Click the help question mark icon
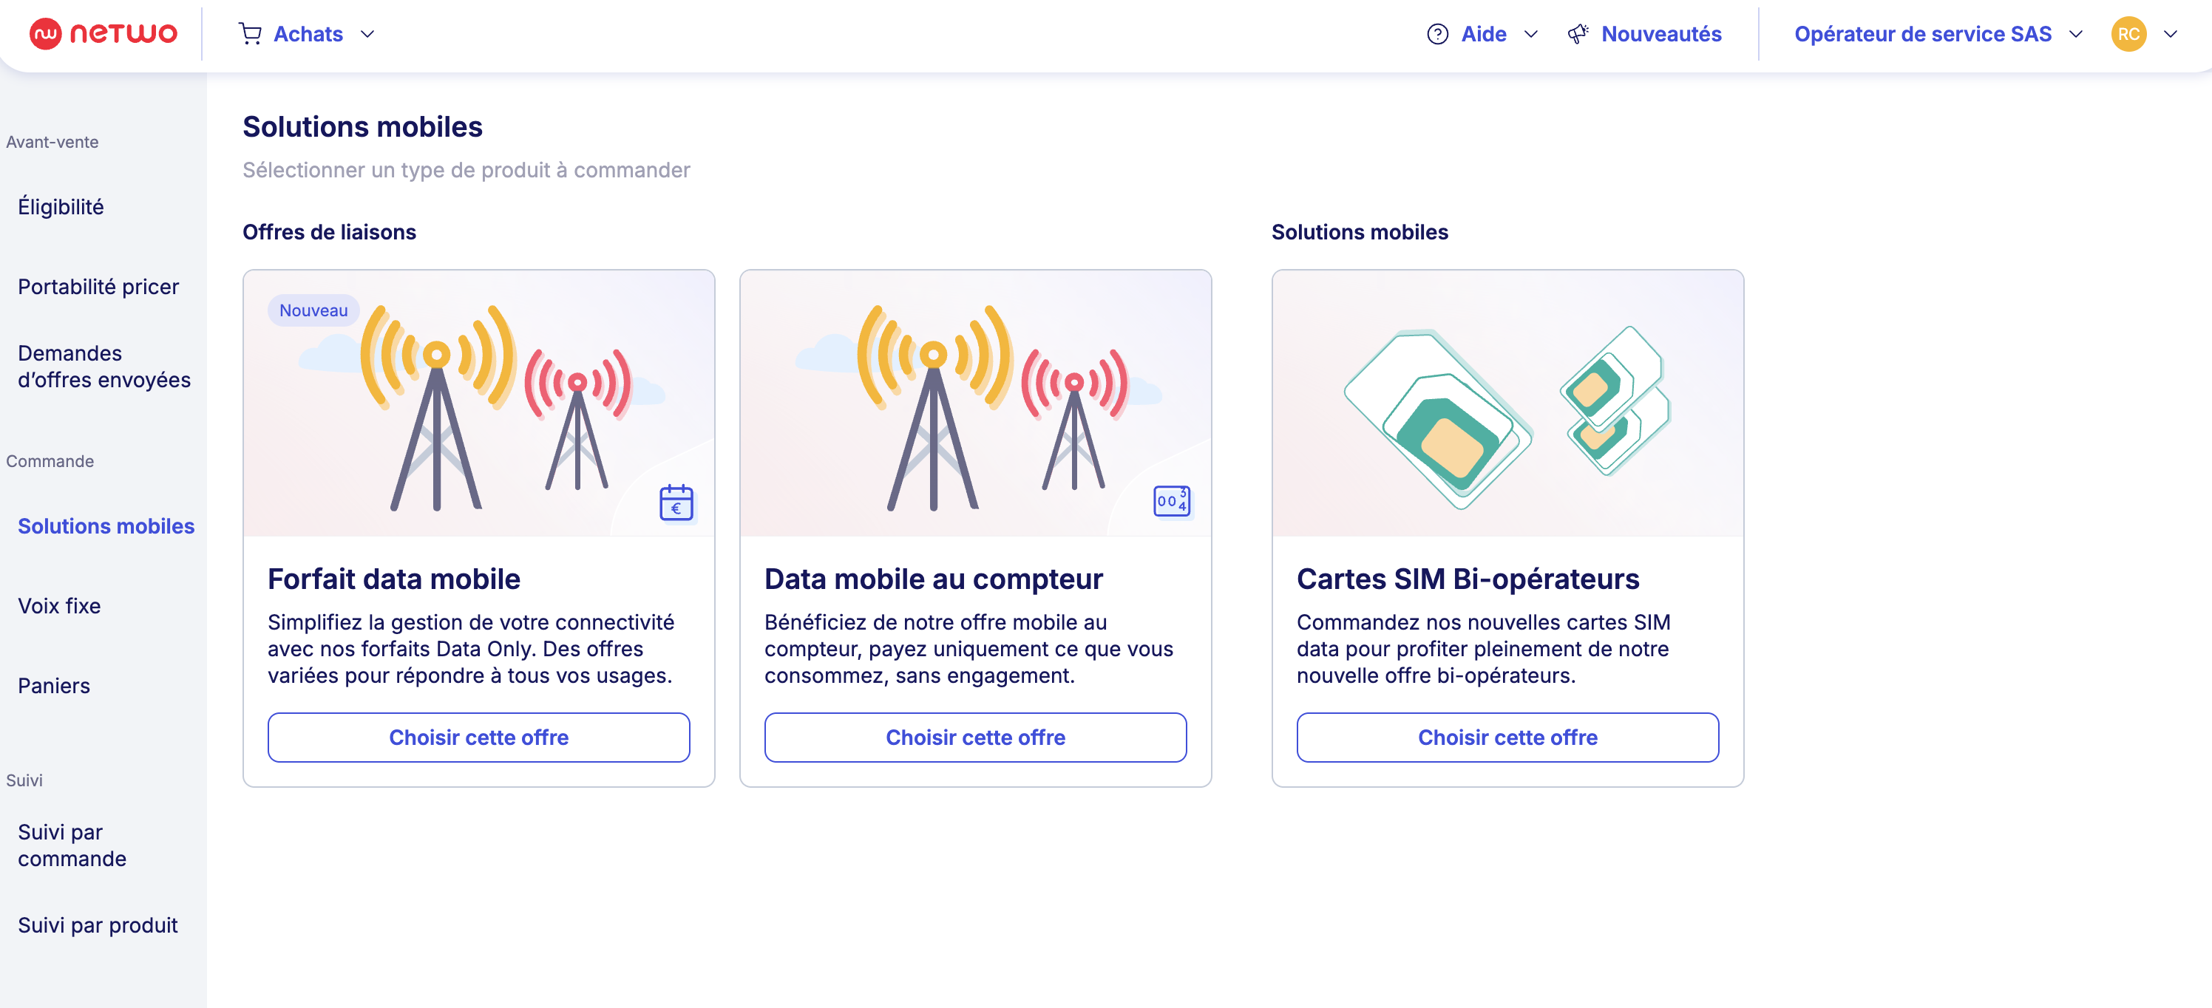Viewport: 2212px width, 1008px height. click(x=1436, y=33)
